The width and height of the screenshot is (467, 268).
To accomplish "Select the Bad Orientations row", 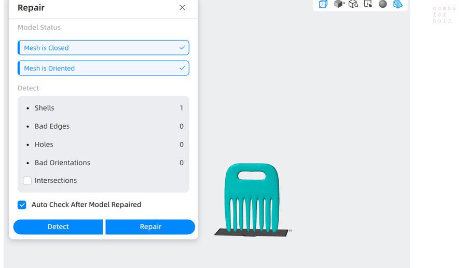I will pos(104,163).
